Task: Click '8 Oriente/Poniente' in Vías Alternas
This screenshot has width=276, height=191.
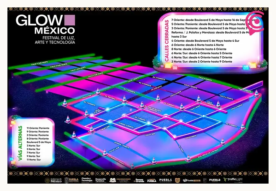Action: click(x=38, y=139)
